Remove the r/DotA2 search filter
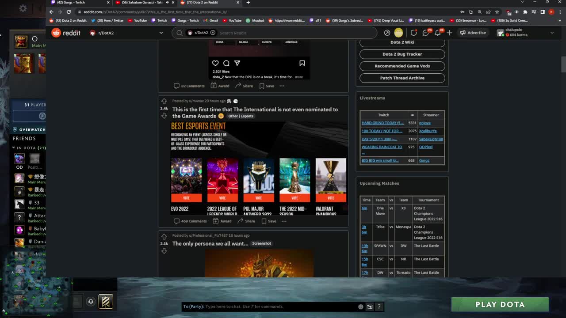Viewport: 566px width, 318px height. click(213, 33)
